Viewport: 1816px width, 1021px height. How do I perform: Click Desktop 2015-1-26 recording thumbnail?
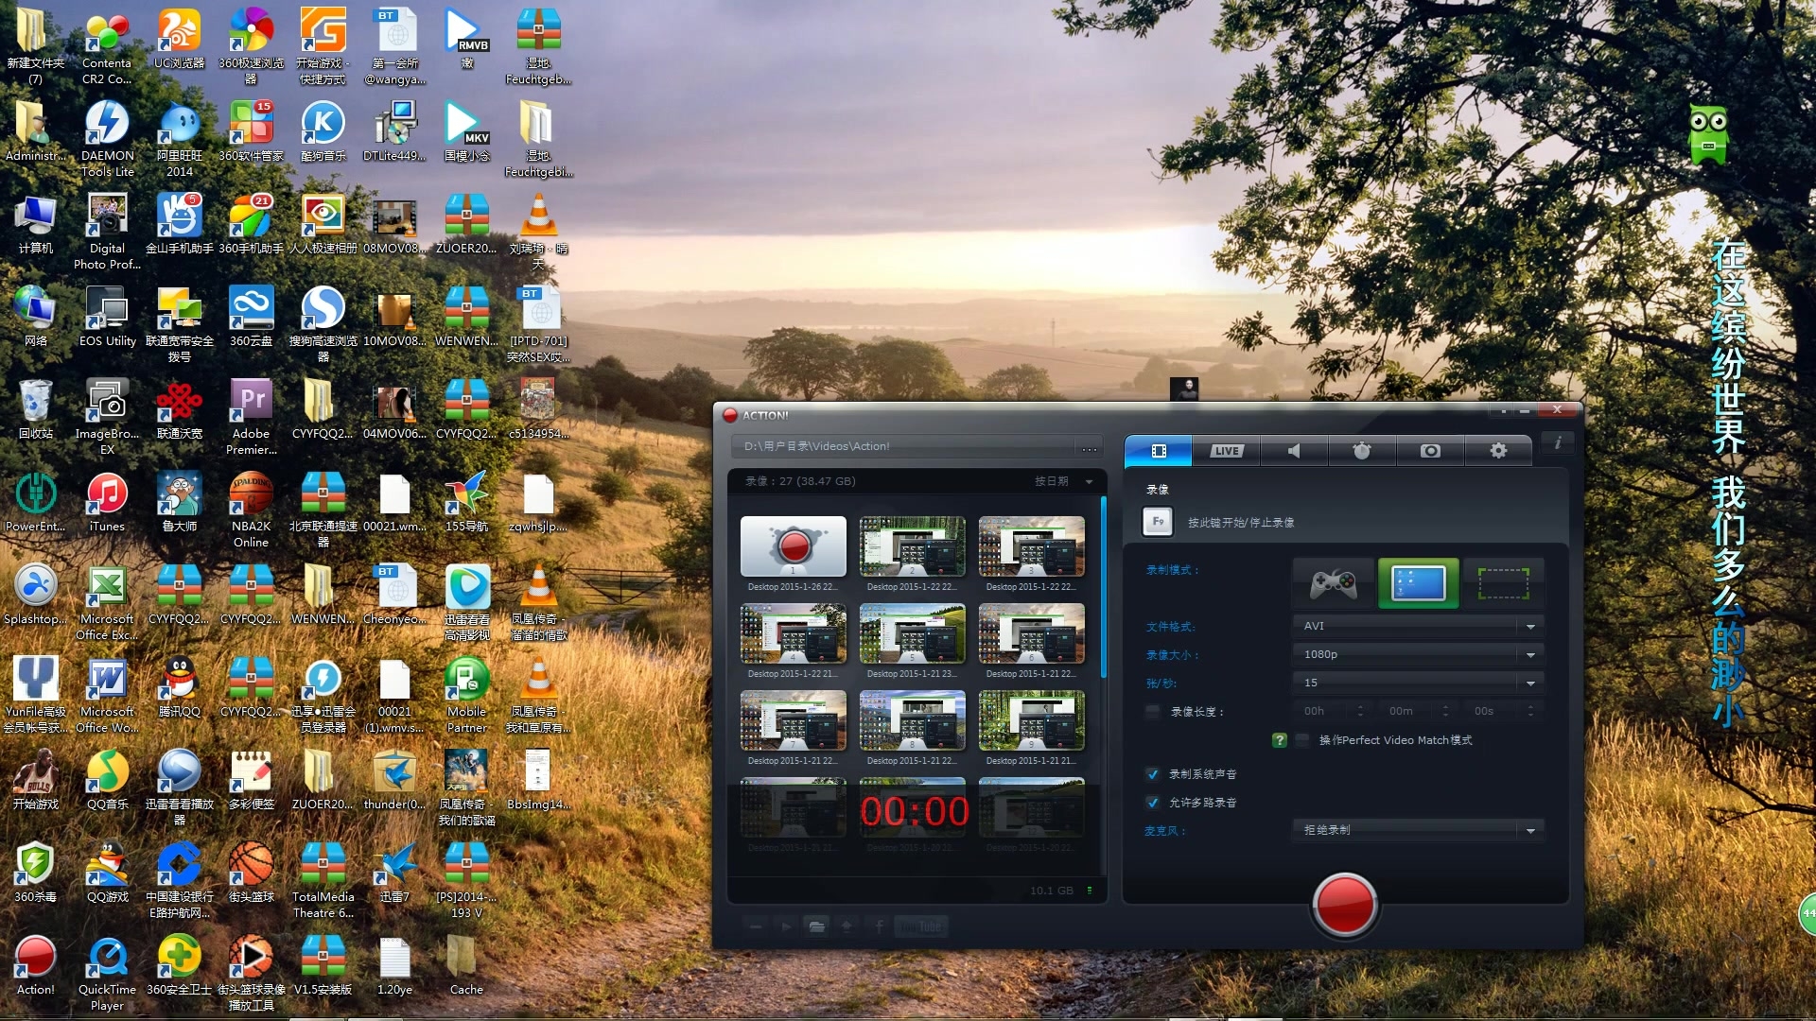[794, 546]
